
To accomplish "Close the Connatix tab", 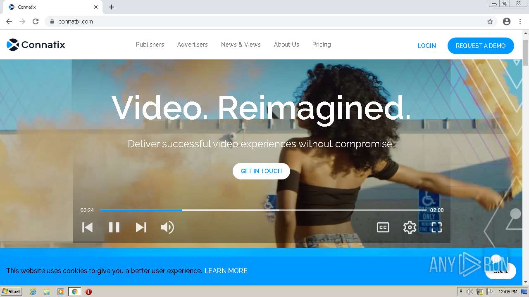I will click(x=96, y=7).
